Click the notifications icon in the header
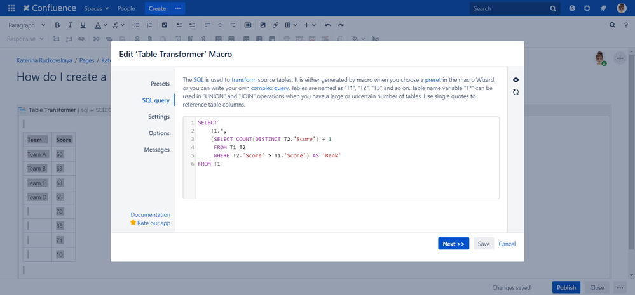The height and width of the screenshot is (295, 635). [x=603, y=8]
